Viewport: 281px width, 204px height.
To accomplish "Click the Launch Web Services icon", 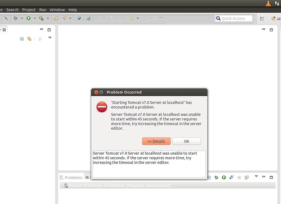I will tap(88, 18).
